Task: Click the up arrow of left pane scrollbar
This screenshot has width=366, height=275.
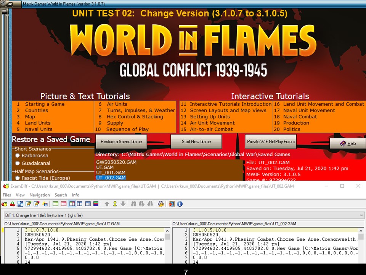Action: click(167, 231)
